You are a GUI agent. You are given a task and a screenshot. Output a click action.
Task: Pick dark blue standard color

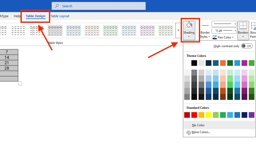click(244, 115)
